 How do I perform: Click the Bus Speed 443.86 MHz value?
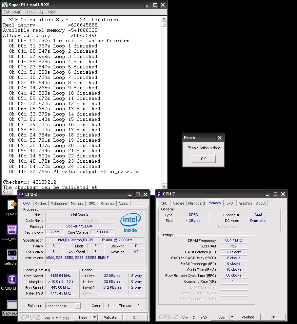[61, 288]
